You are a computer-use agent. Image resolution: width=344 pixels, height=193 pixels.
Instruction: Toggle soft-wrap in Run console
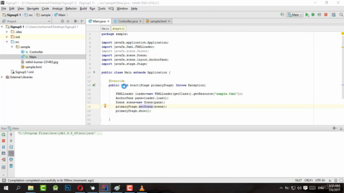pos(11,147)
